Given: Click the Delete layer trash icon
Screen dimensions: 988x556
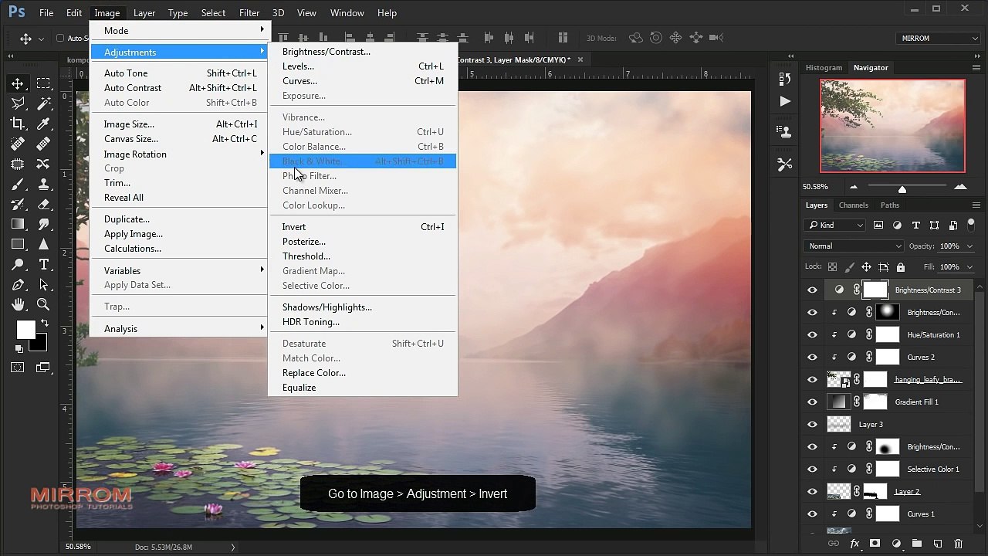Looking at the screenshot, I should pyautogui.click(x=959, y=544).
